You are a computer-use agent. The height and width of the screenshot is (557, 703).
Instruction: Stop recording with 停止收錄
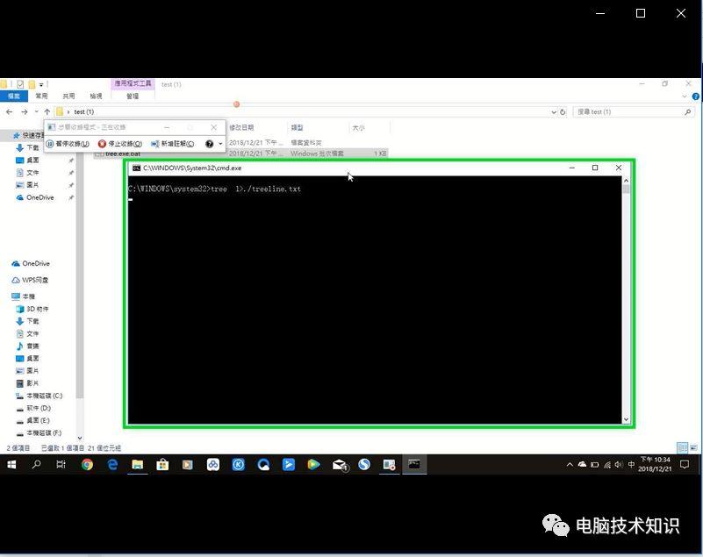[120, 143]
